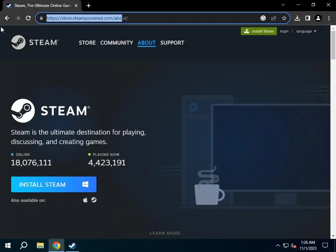
Task: Show hidden system tray icons
Action: 278,245
